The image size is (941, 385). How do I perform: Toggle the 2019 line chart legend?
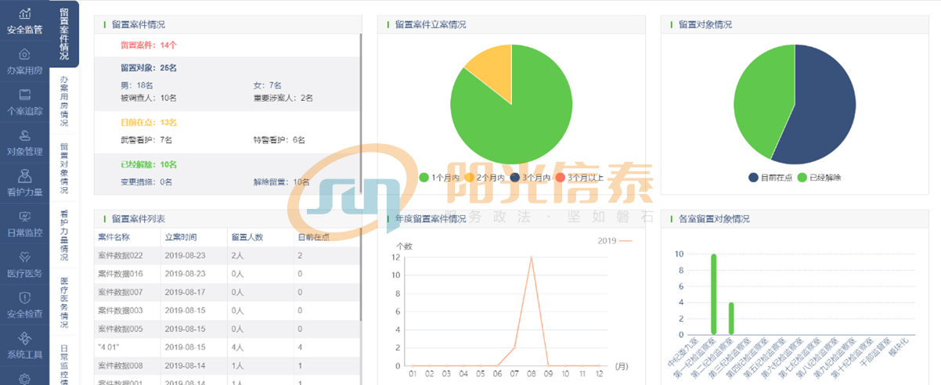click(614, 241)
